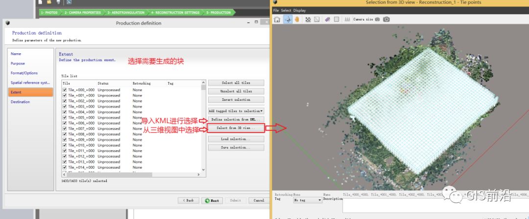The width and height of the screenshot is (529, 219).
Task: Uncheck Tile_+001_+000 checkbox
Action: pos(65,95)
